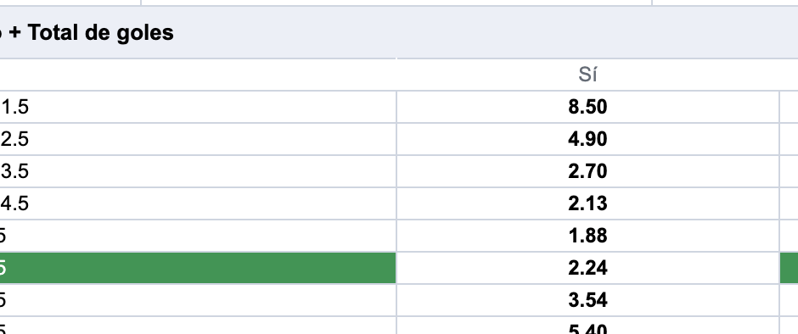
Task: Choose the 3.54 odds cell
Action: [x=587, y=300]
